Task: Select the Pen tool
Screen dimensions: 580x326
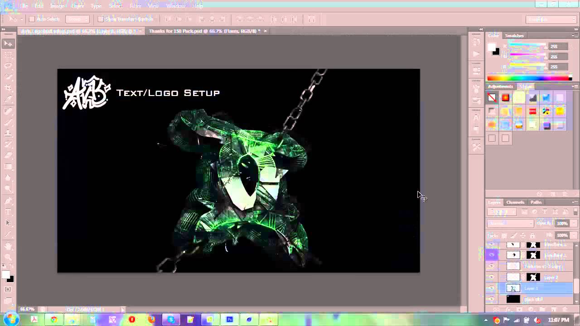Action: [8, 201]
